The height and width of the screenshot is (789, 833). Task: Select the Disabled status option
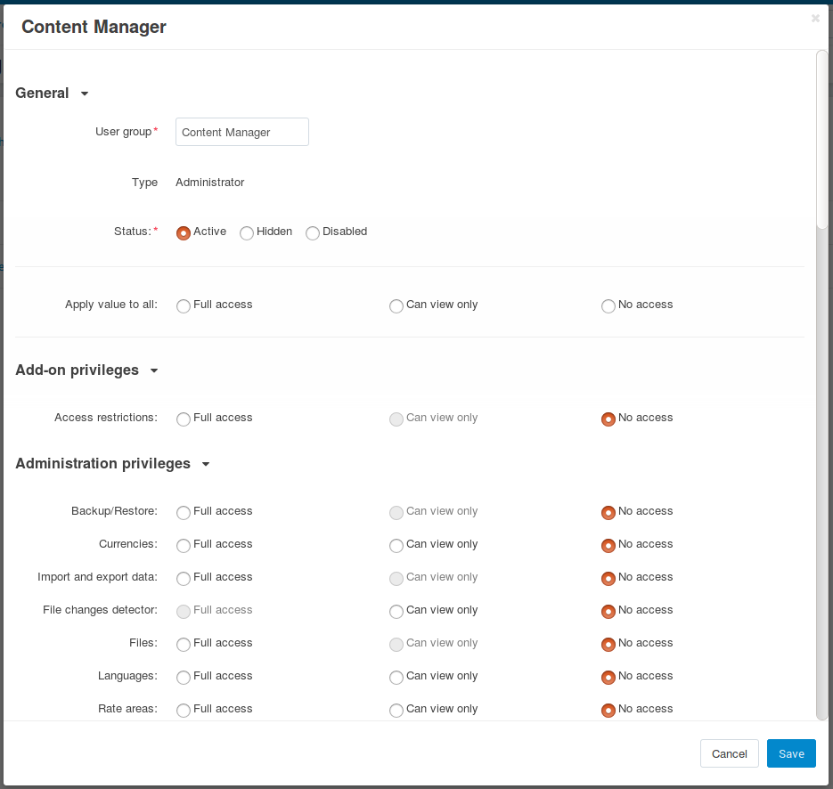coord(313,233)
